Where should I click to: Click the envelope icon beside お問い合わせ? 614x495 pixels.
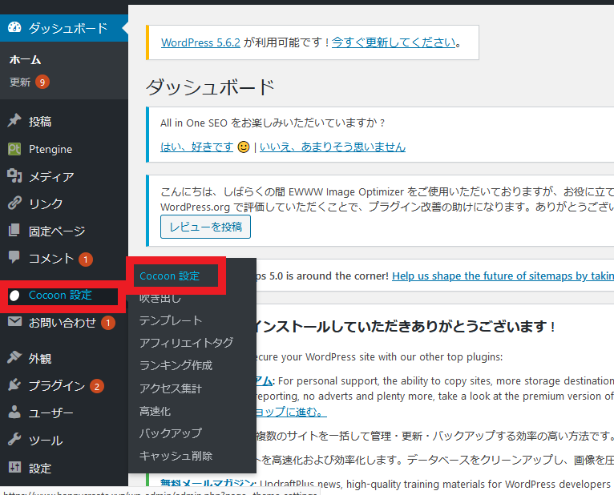tap(14, 322)
